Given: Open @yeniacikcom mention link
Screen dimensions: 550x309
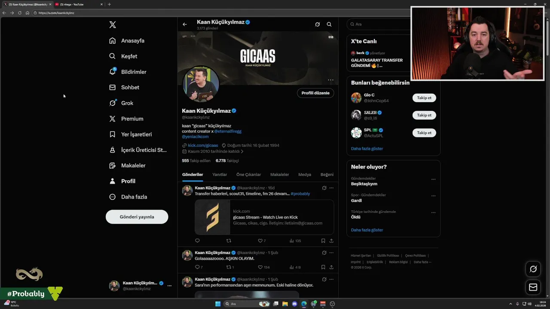Looking at the screenshot, I should coord(195,136).
